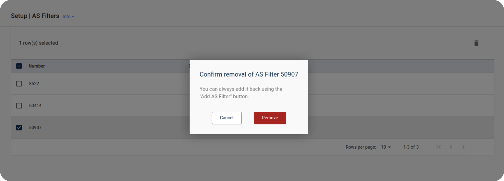
Task: Click the dialog title text
Action: point(249,75)
